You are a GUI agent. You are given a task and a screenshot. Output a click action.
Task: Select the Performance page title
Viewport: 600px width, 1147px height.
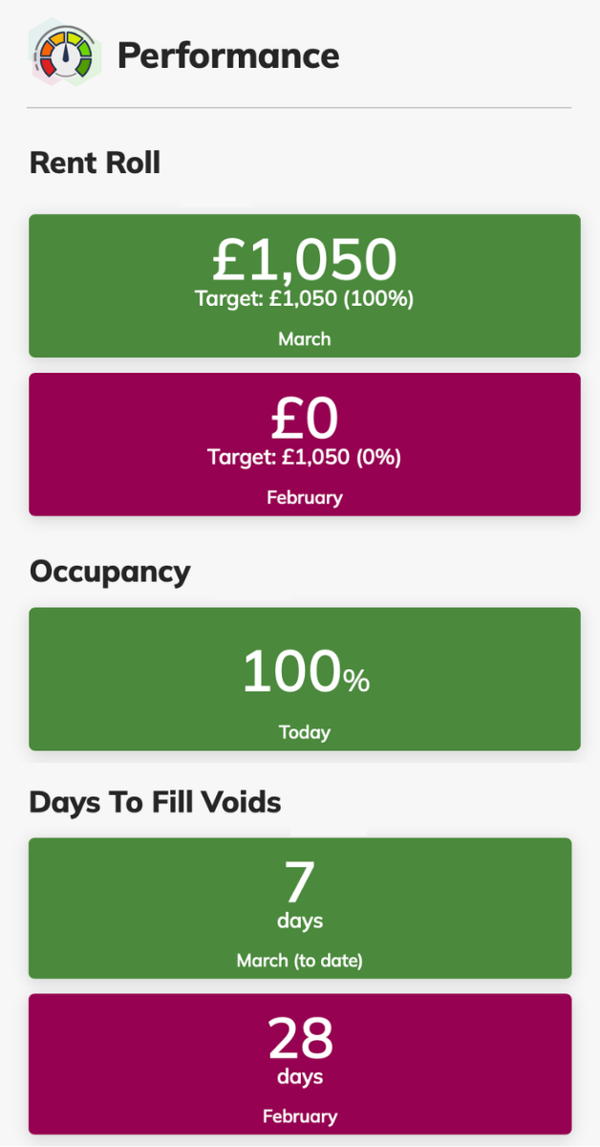click(227, 56)
